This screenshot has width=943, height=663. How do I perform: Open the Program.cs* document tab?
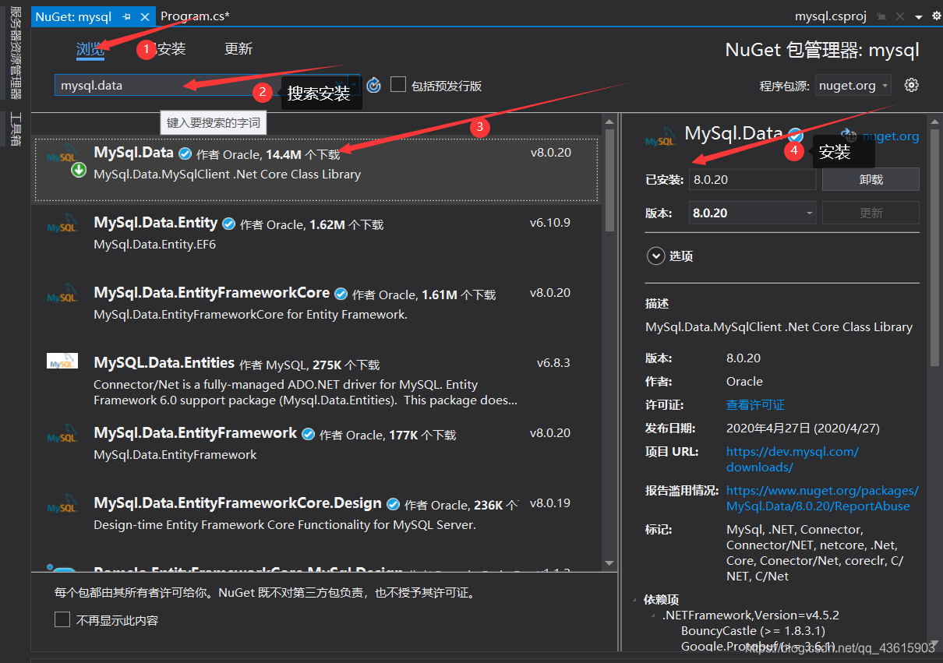195,16
